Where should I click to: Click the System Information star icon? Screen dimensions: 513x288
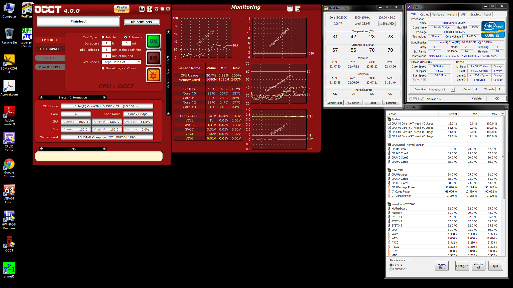point(42,97)
